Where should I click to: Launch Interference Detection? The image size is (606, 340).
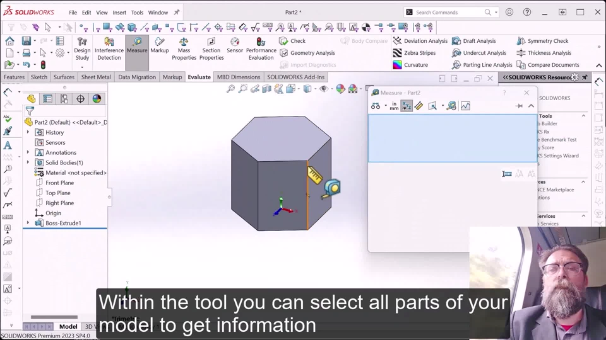[x=109, y=49]
